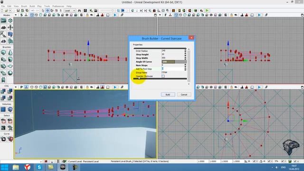The width and height of the screenshot is (304, 171).
Task: Click the Inner Radius spinner arrows
Action: point(185,51)
